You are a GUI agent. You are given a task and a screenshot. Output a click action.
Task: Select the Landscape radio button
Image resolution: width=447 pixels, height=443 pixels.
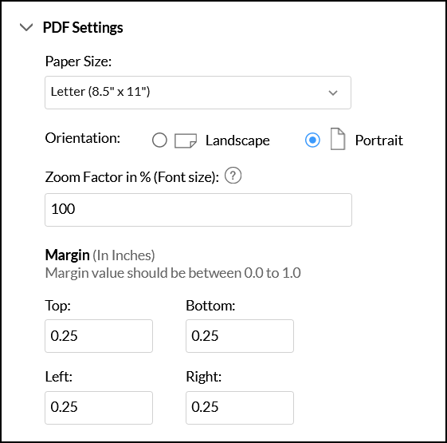click(159, 140)
